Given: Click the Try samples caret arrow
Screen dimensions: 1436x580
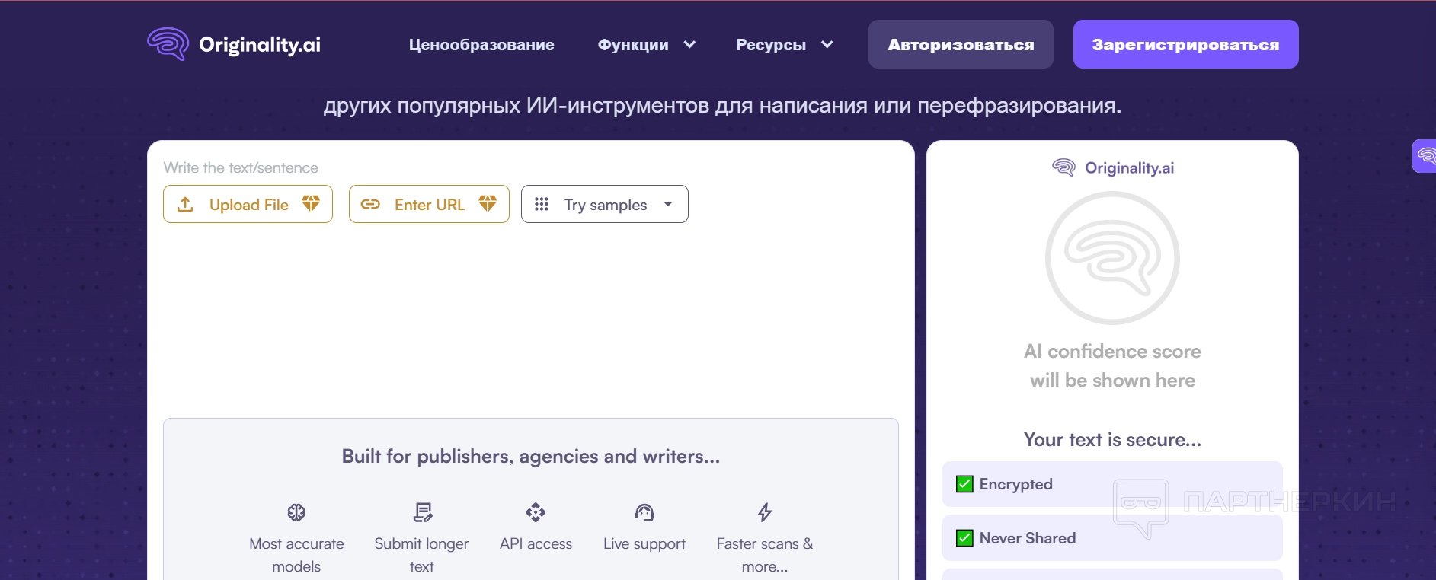Looking at the screenshot, I should click(668, 204).
